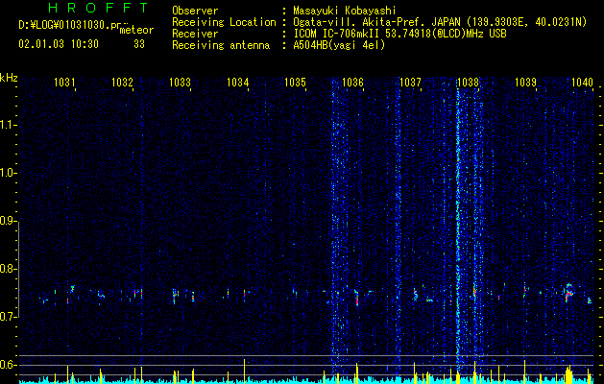Click the 1038 time marker
This screenshot has height=384, width=604.
point(468,83)
